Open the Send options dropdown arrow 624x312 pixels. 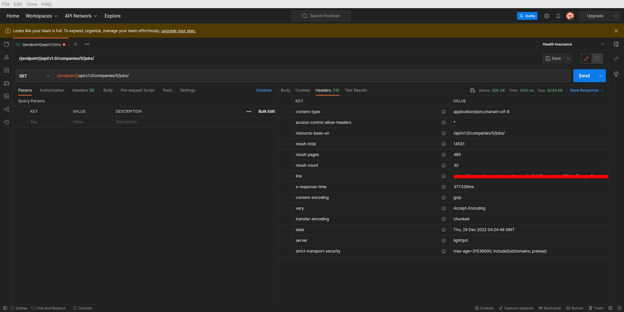[x=601, y=76]
